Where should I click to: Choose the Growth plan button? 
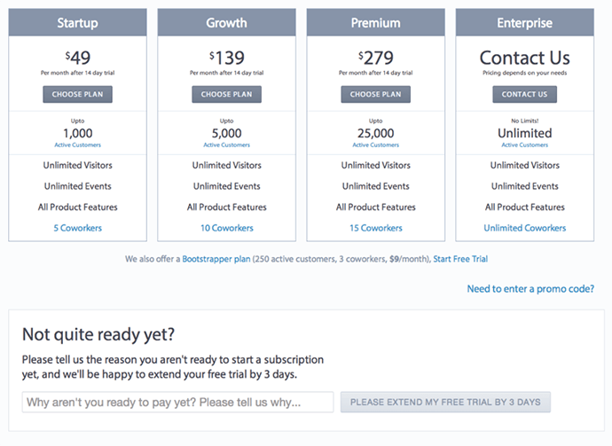226,94
